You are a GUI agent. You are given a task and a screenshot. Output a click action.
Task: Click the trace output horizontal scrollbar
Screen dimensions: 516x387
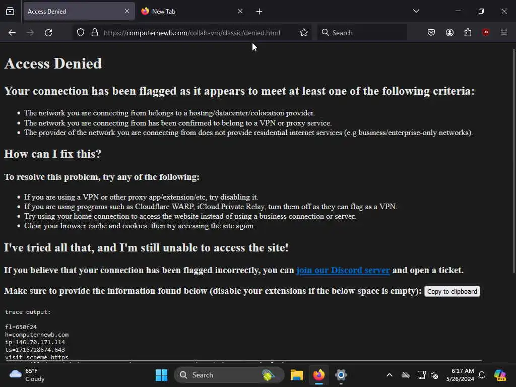(243, 361)
